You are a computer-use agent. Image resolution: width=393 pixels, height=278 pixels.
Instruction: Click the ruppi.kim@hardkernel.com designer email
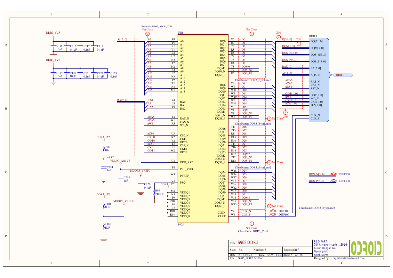tap(348, 258)
